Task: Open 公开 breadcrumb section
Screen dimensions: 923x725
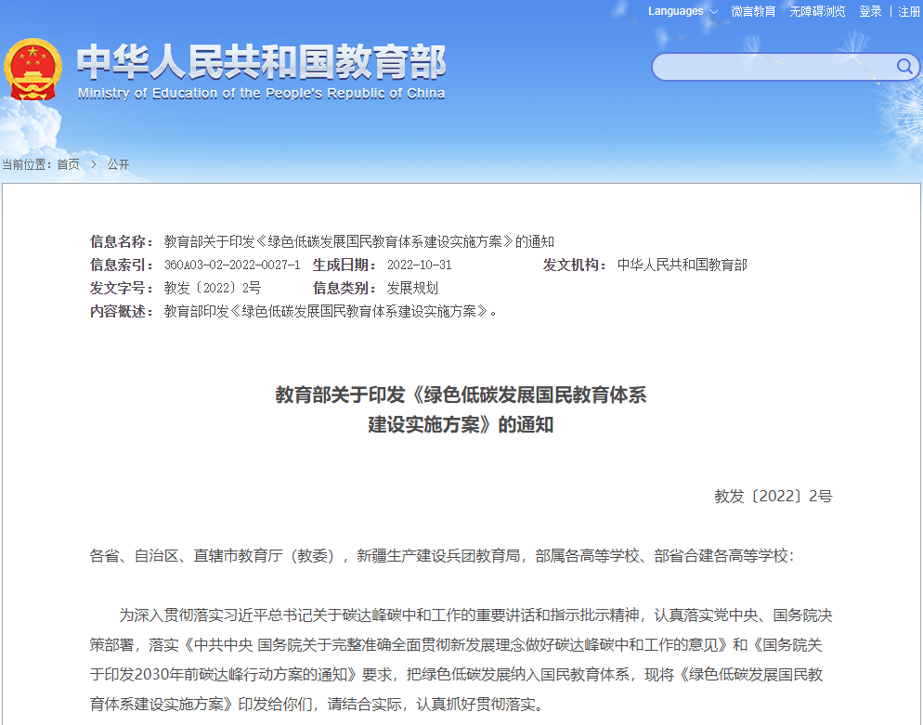Action: click(x=118, y=164)
